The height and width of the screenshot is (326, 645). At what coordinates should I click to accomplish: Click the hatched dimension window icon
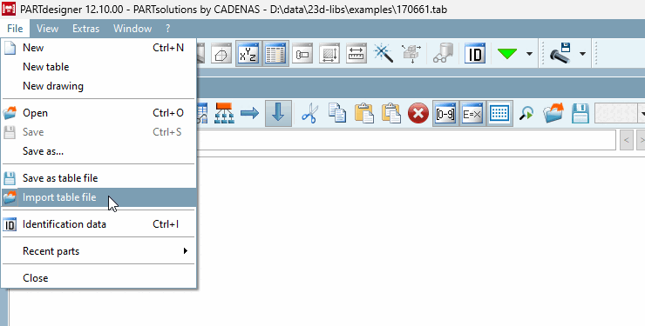pos(329,53)
